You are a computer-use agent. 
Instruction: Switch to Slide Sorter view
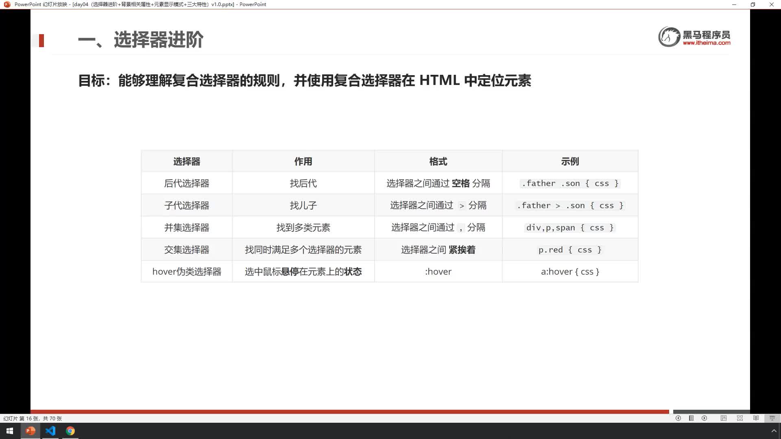(740, 418)
